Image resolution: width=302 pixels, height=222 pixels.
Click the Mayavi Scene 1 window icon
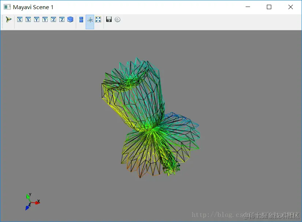(7, 7)
